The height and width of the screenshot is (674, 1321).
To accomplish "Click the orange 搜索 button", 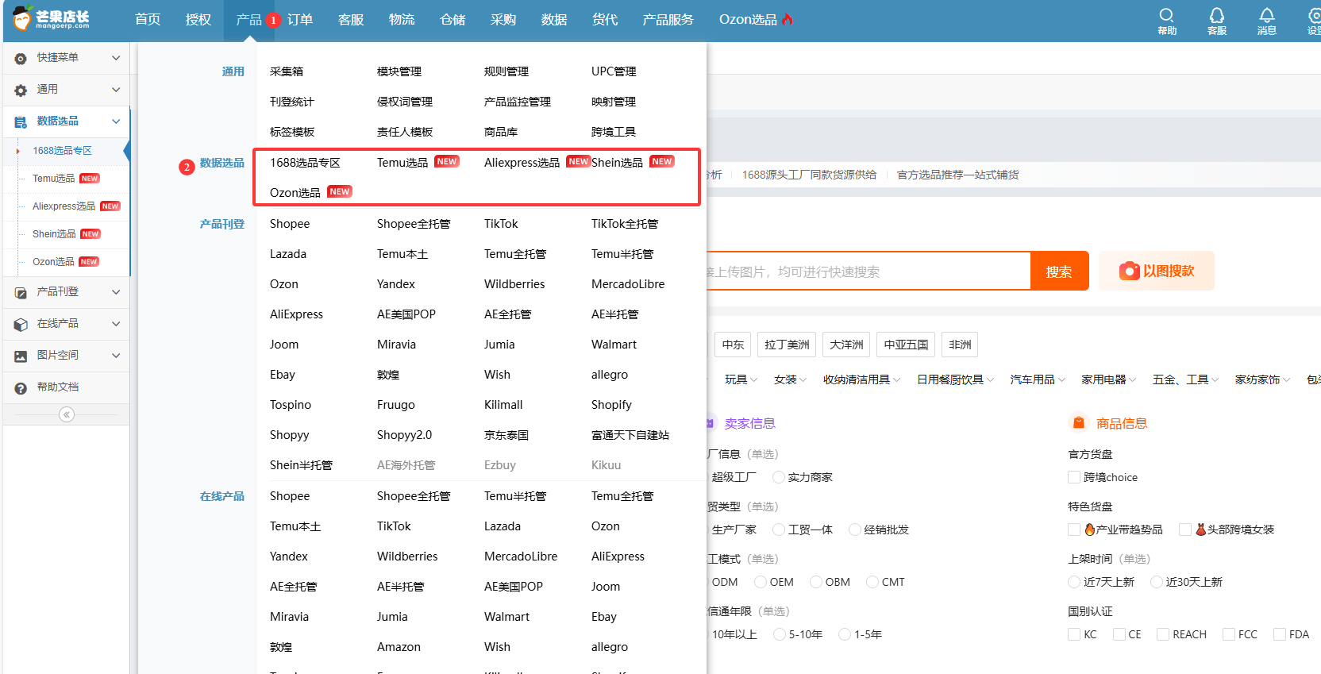I will pos(1059,272).
